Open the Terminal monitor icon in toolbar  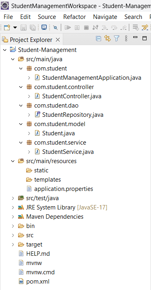tap(44, 27)
